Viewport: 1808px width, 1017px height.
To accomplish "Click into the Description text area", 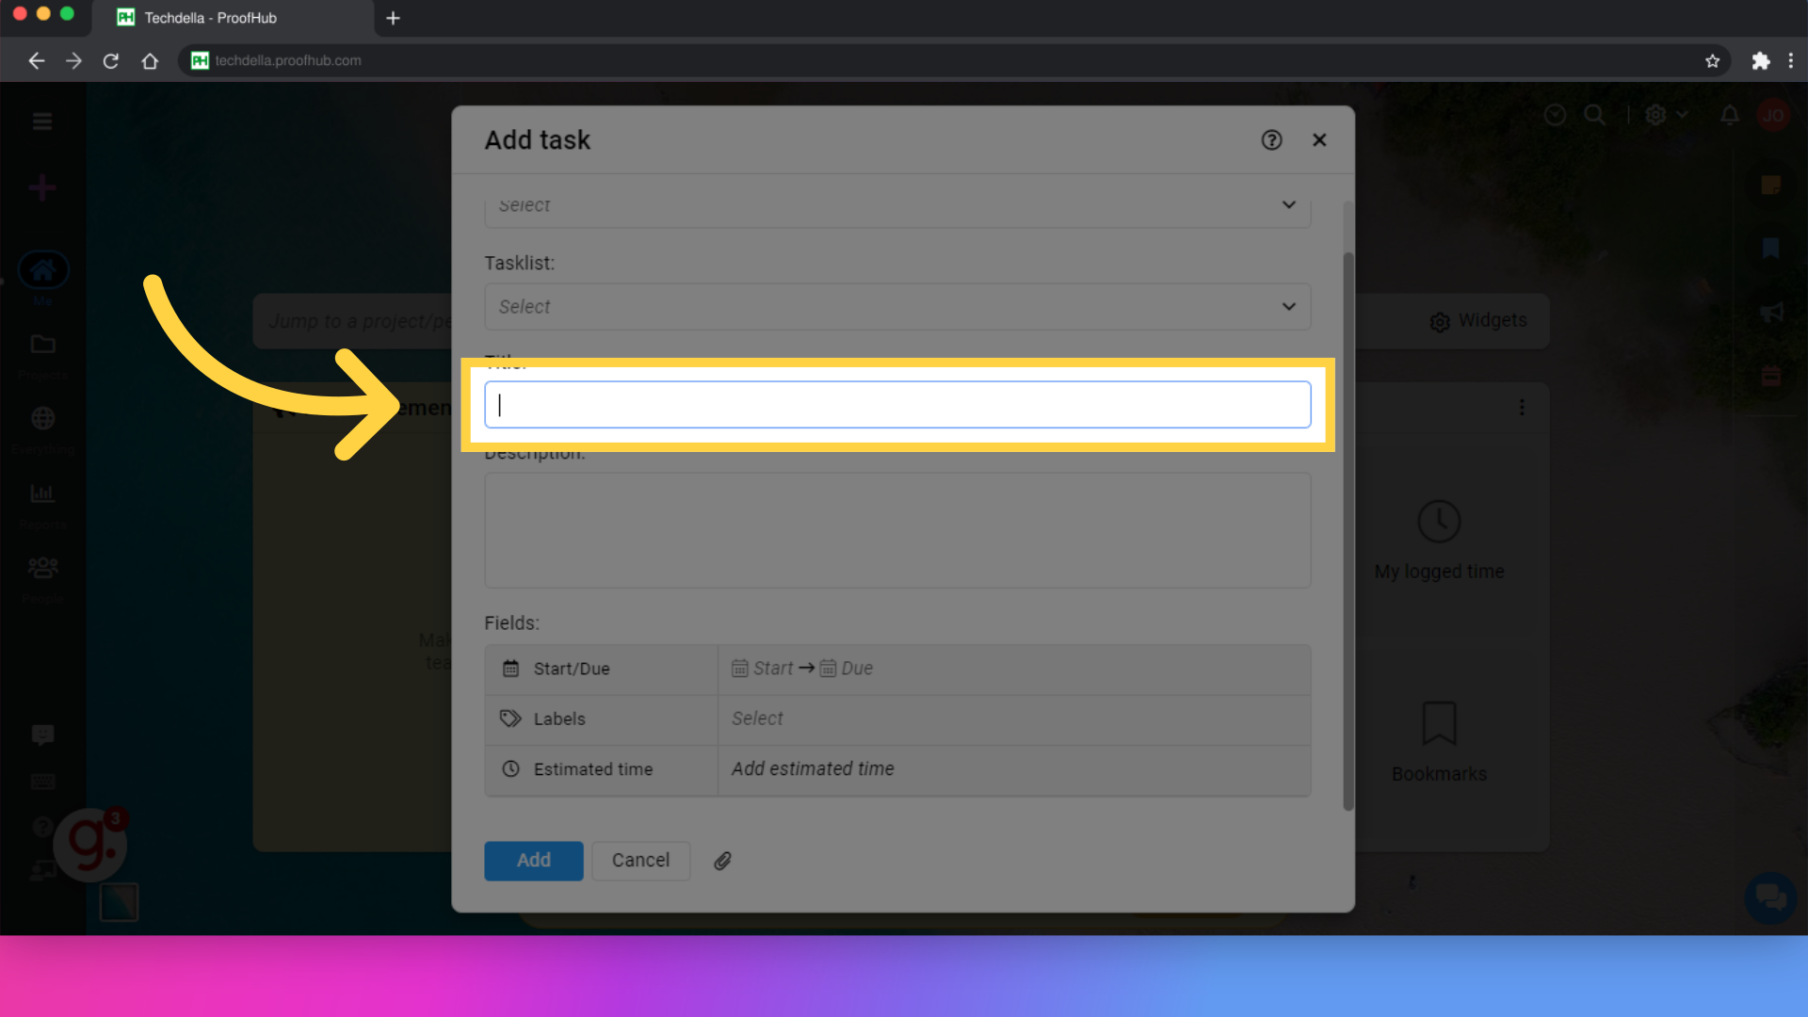I will (897, 530).
